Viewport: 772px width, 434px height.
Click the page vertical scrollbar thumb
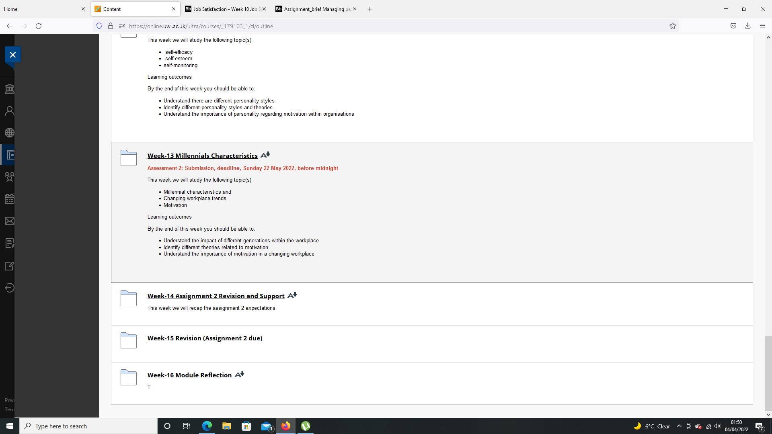pos(768,374)
